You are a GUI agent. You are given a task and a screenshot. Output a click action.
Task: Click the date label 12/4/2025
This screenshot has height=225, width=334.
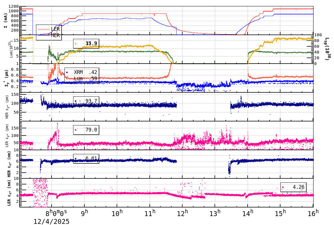click(51, 222)
